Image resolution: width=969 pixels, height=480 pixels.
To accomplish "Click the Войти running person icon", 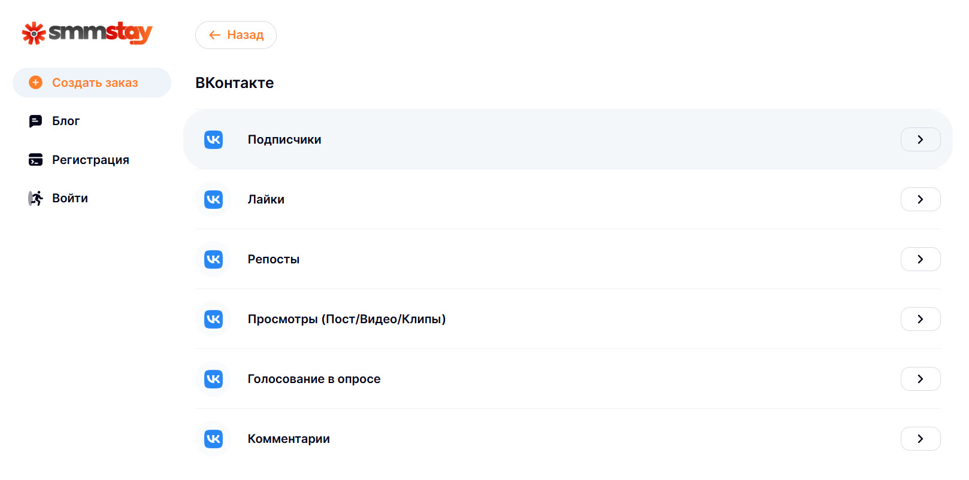I will [36, 198].
